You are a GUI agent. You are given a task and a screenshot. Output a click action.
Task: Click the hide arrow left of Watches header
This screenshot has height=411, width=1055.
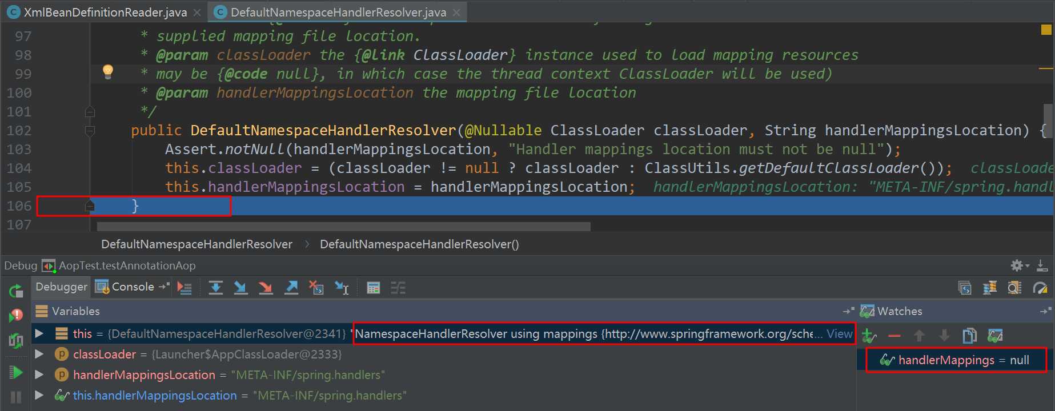848,311
